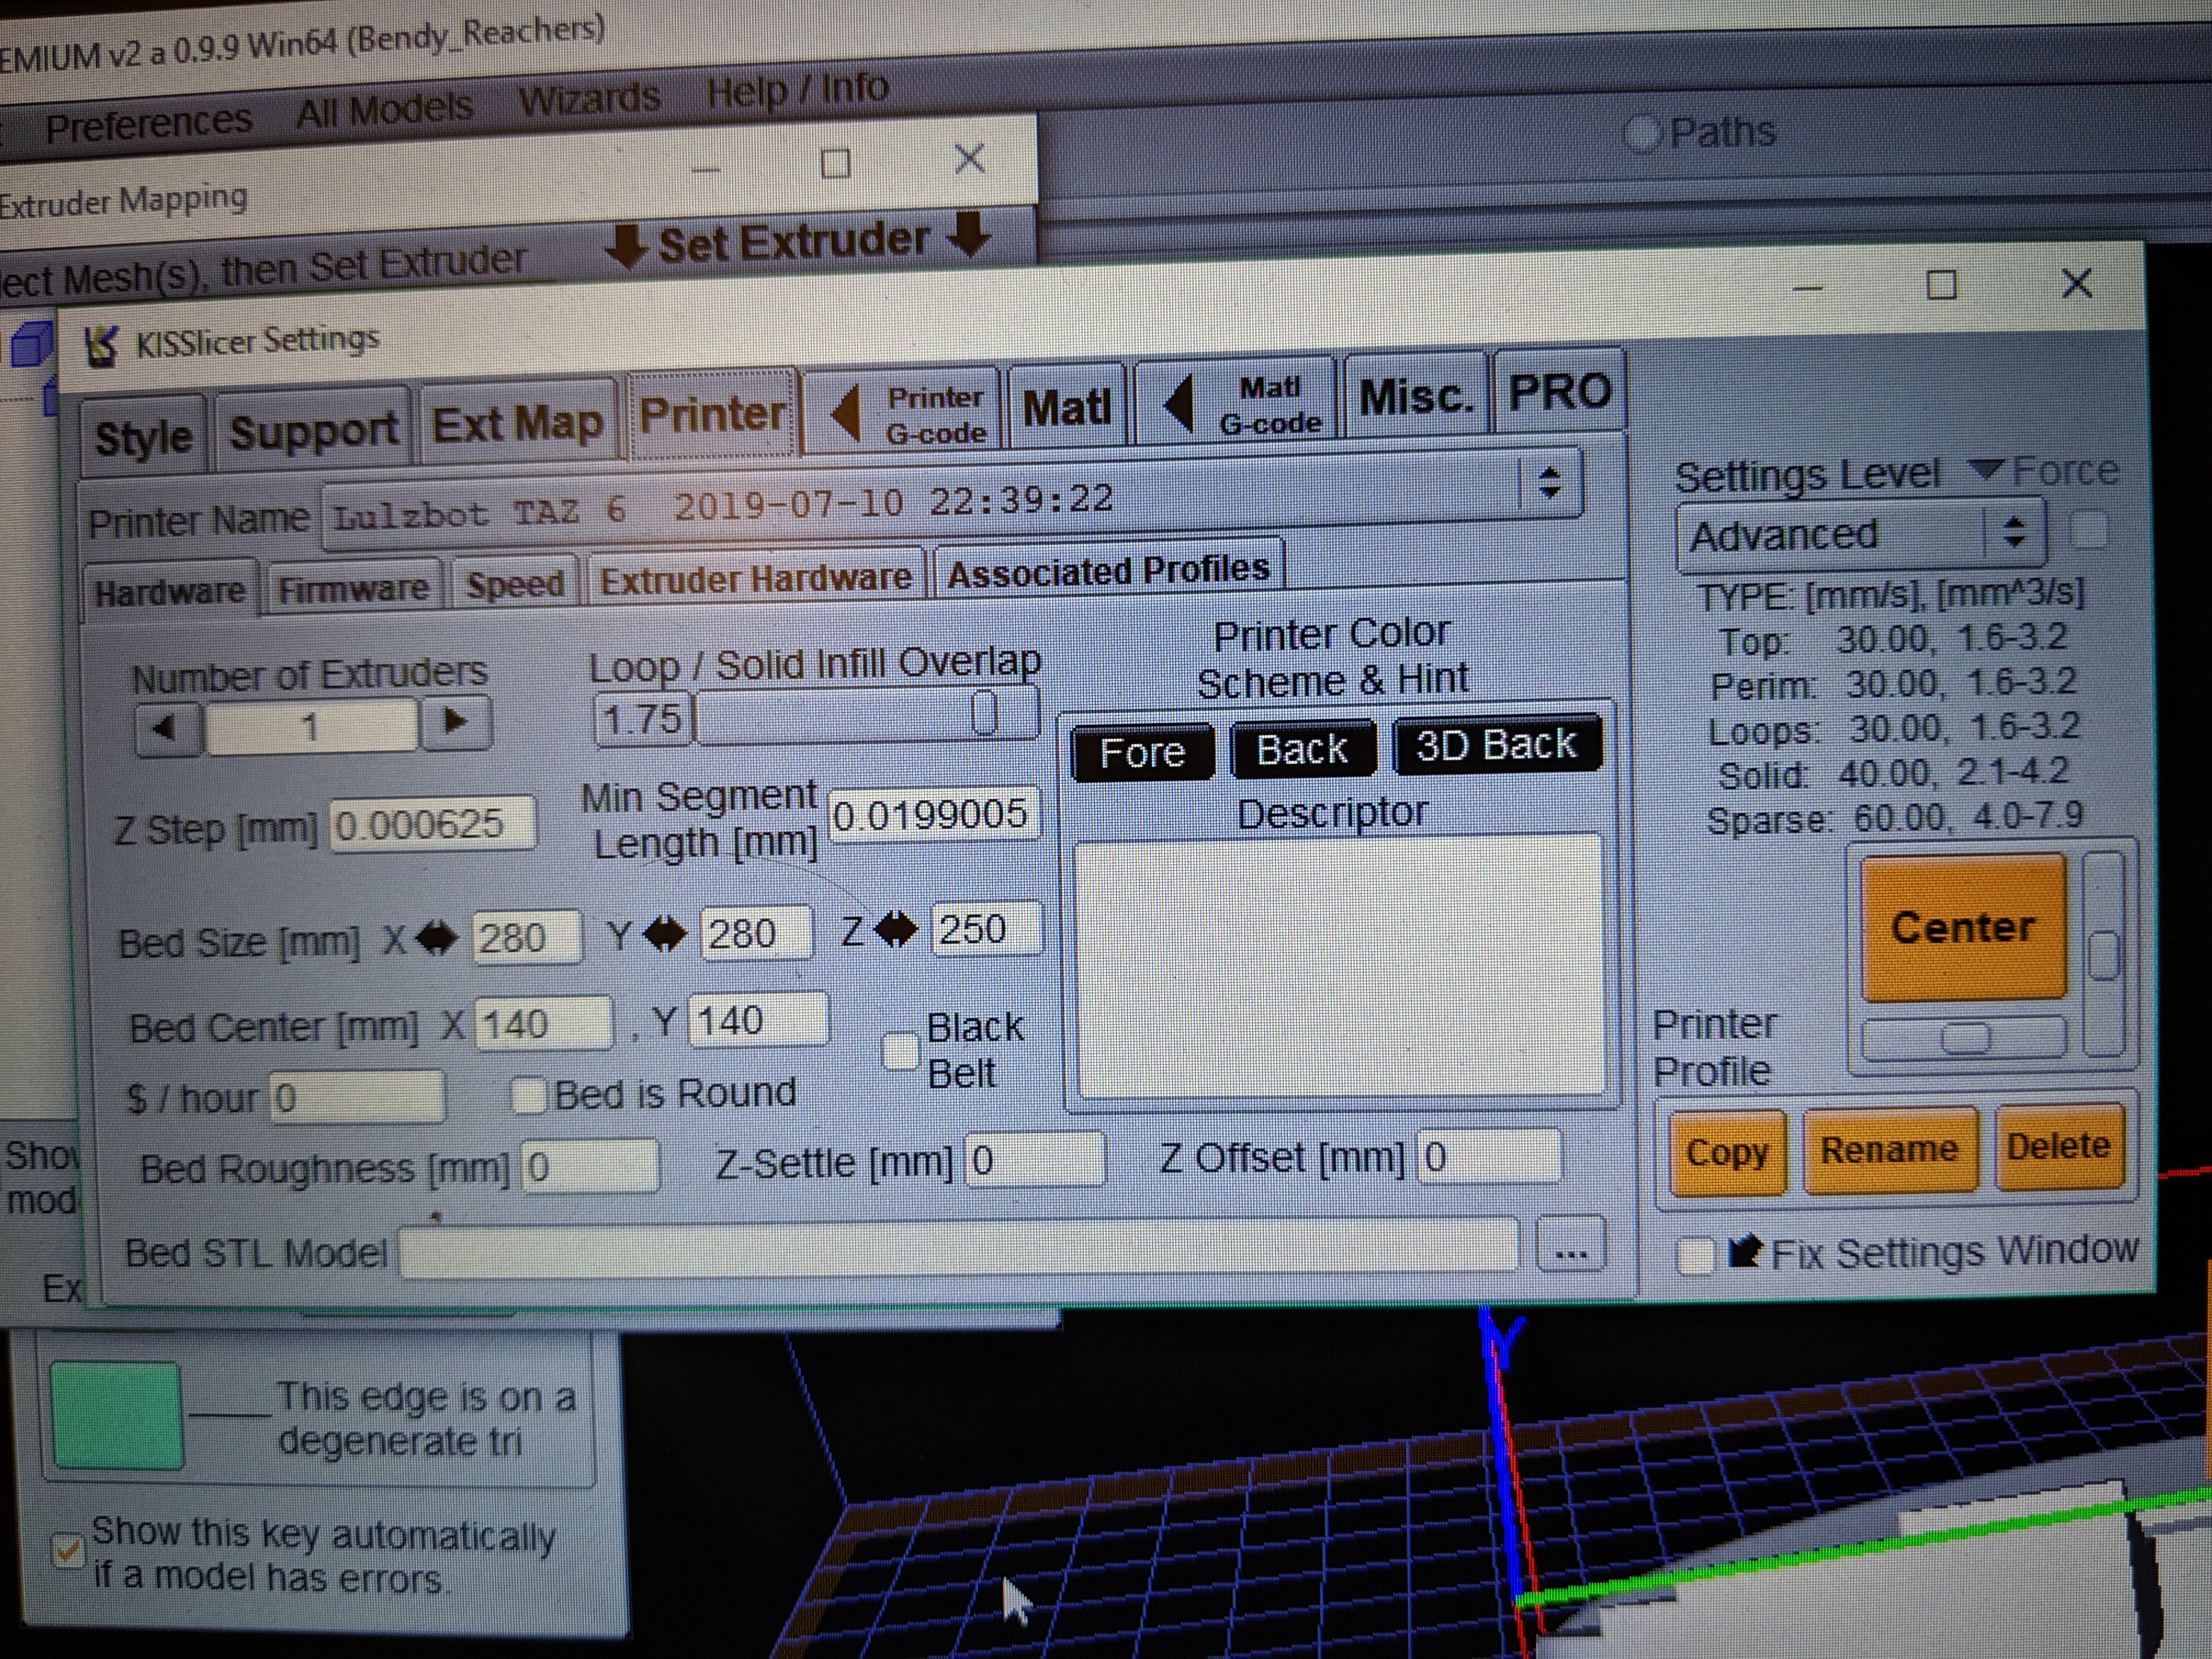Click the Bed Size Z arrows icon
Image resolution: width=2212 pixels, height=1659 pixels.
tap(895, 930)
